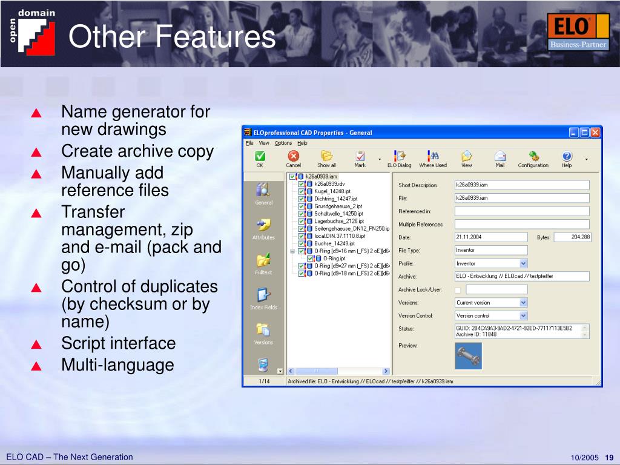The image size is (620, 465).
Task: Open dropdown arrow next to Mark
Action: (x=380, y=159)
